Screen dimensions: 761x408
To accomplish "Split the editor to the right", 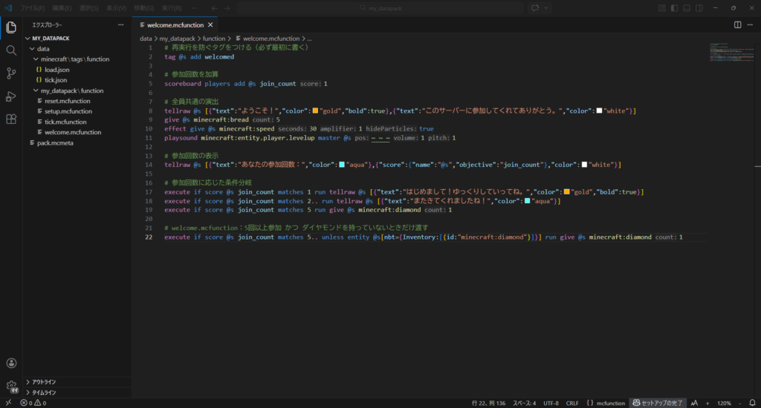I will coord(737,24).
